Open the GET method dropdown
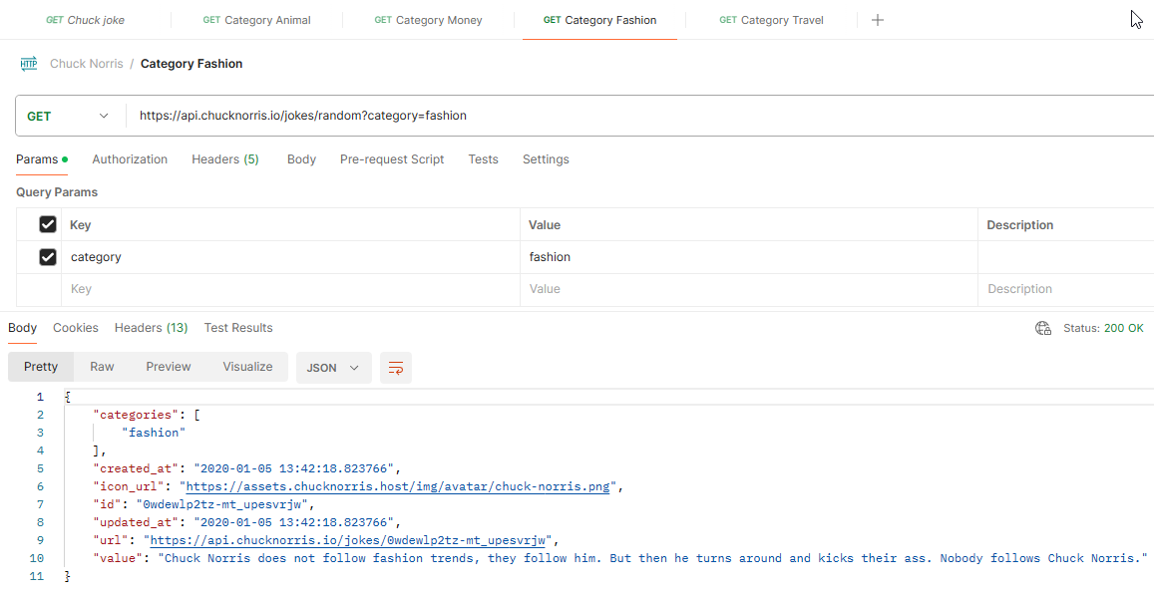Viewport: 1154px width, 599px height. [x=68, y=117]
